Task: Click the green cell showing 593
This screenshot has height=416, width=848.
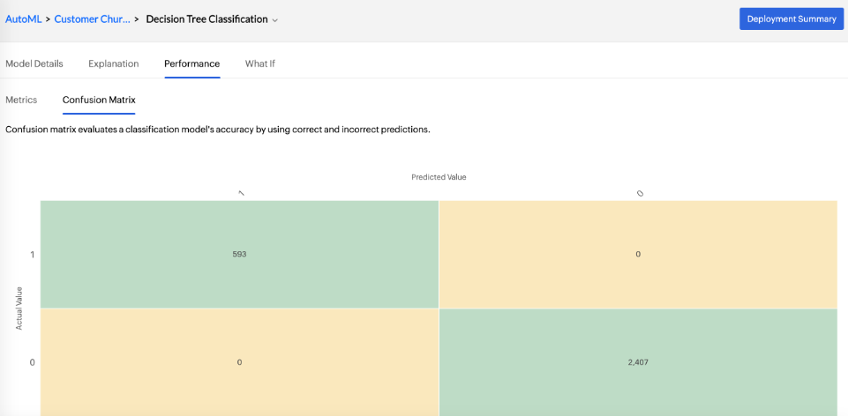Action: click(239, 254)
